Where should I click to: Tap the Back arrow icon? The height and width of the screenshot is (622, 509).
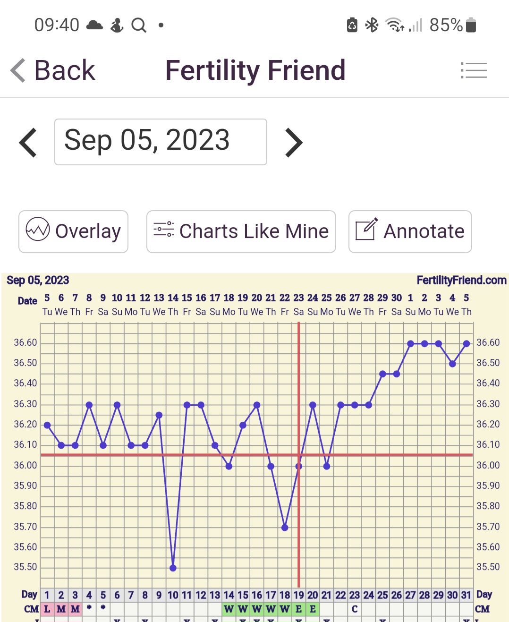pos(18,71)
